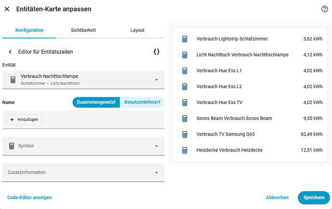The width and height of the screenshot is (332, 209).
Task: Click calculator icon beside Sonos Beam row
Action: [184, 118]
